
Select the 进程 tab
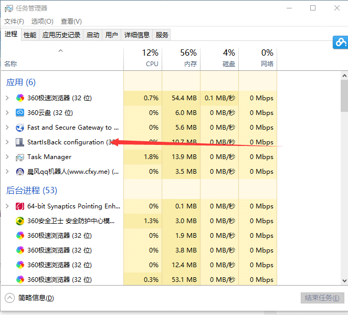pyautogui.click(x=11, y=34)
